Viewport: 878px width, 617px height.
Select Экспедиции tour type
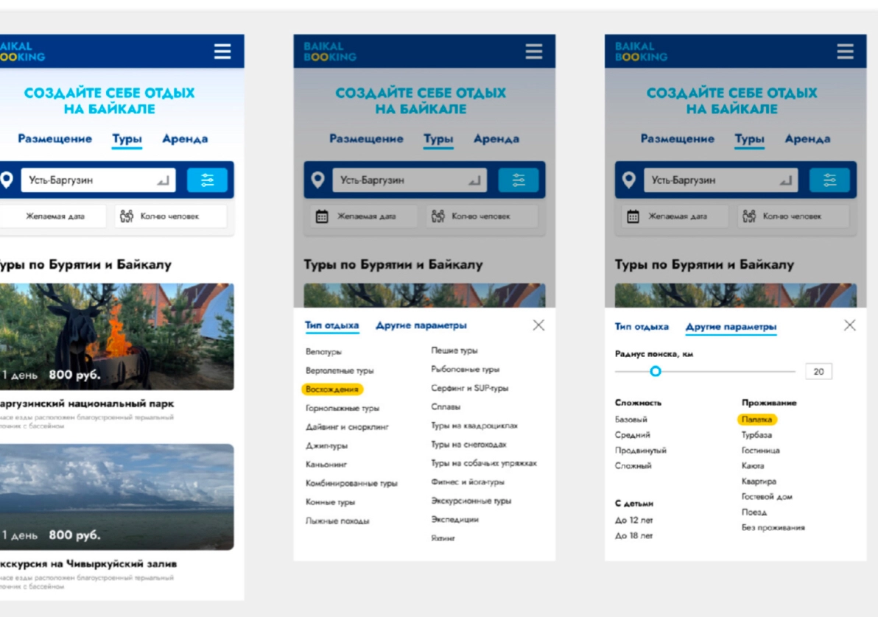coord(454,520)
